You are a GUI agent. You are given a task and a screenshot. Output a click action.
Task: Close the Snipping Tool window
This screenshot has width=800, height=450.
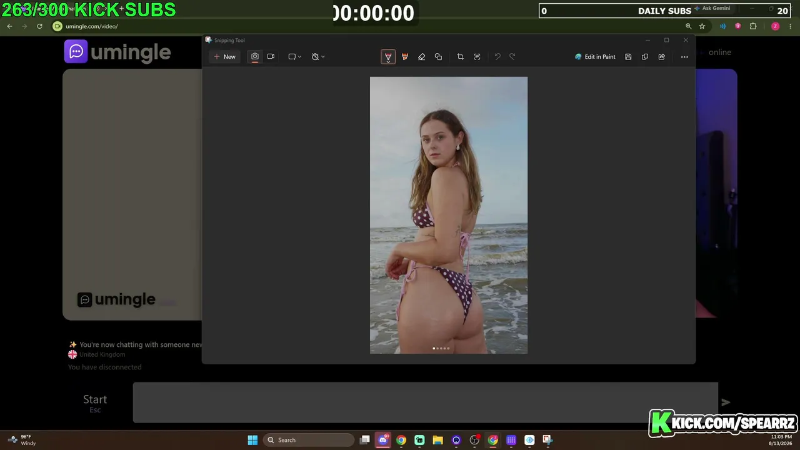tap(686, 40)
